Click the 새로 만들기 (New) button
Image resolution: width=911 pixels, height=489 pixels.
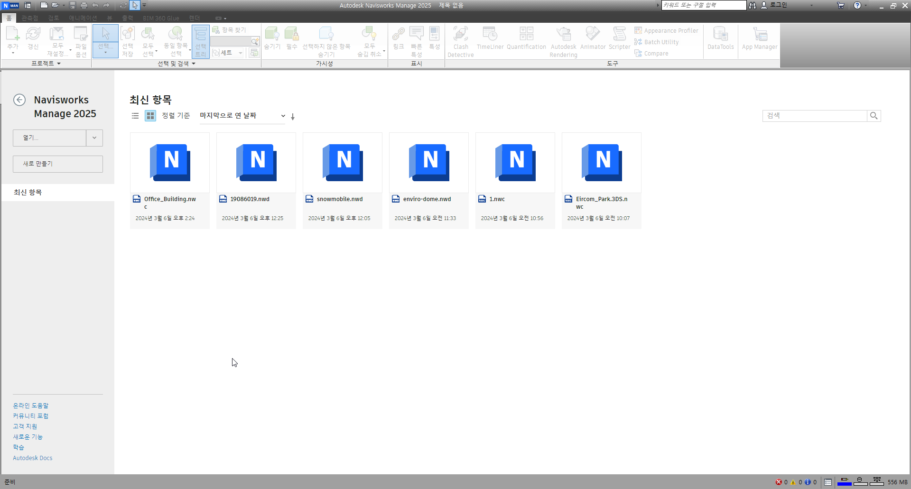point(58,164)
